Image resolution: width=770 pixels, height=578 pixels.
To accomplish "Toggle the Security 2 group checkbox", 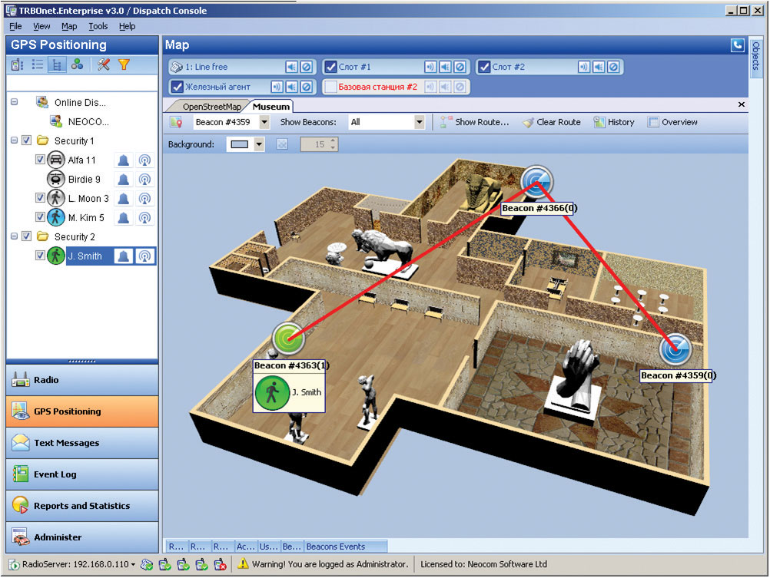I will coord(27,237).
